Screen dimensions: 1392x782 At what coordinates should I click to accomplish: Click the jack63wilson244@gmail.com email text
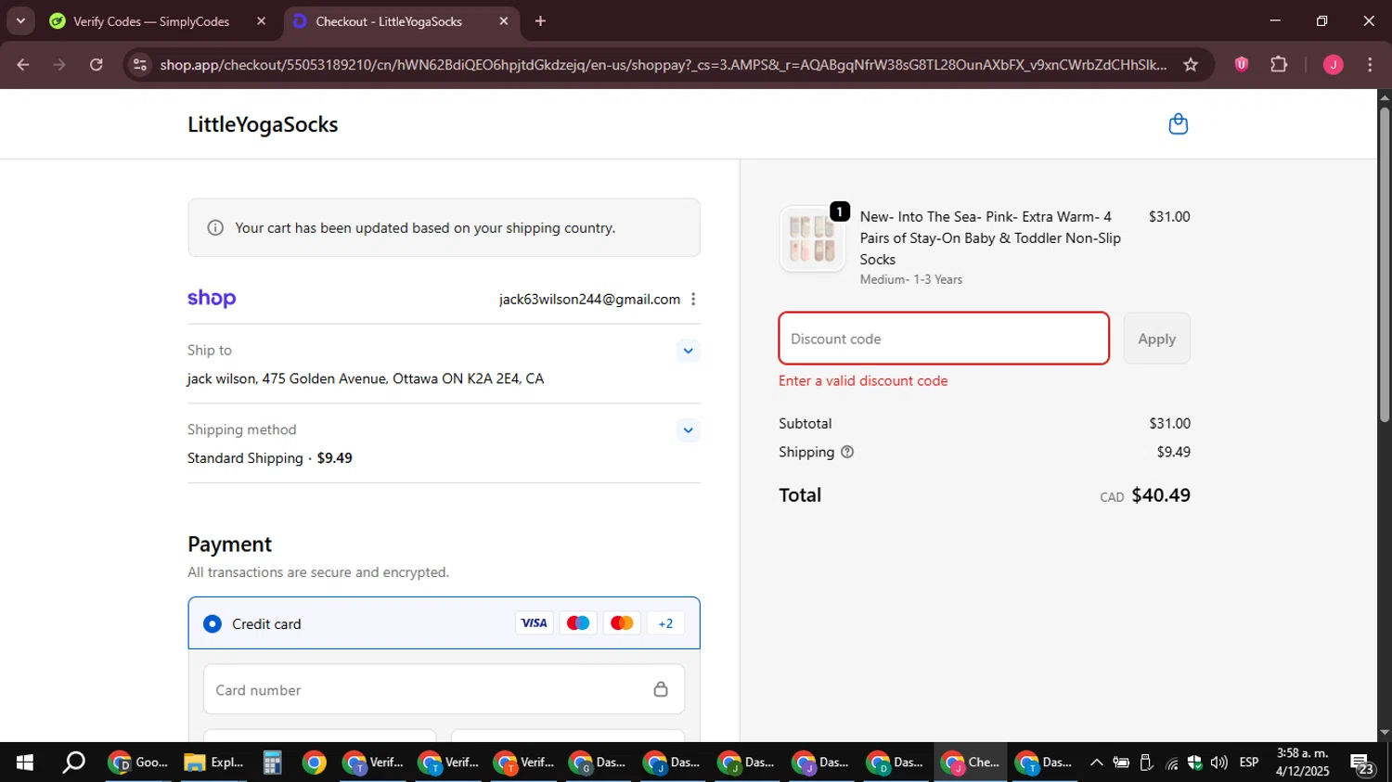click(x=589, y=299)
